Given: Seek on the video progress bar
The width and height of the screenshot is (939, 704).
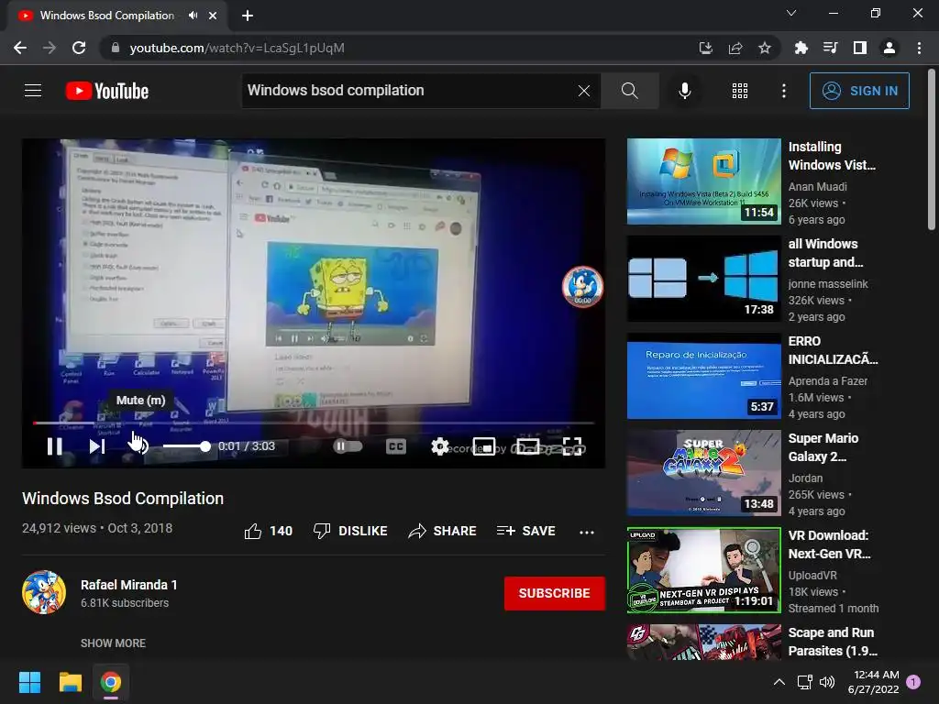Looking at the screenshot, I should (314, 423).
